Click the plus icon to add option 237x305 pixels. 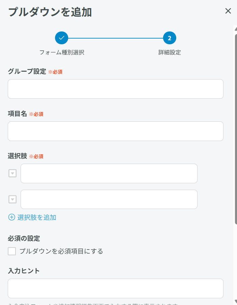pos(11,217)
